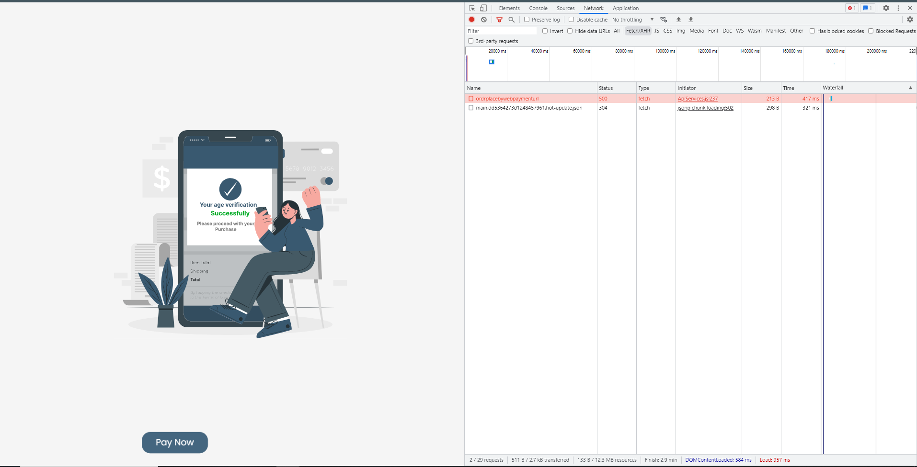Open the ApiServices.js:237 initiator link
The width and height of the screenshot is (917, 467).
point(698,99)
